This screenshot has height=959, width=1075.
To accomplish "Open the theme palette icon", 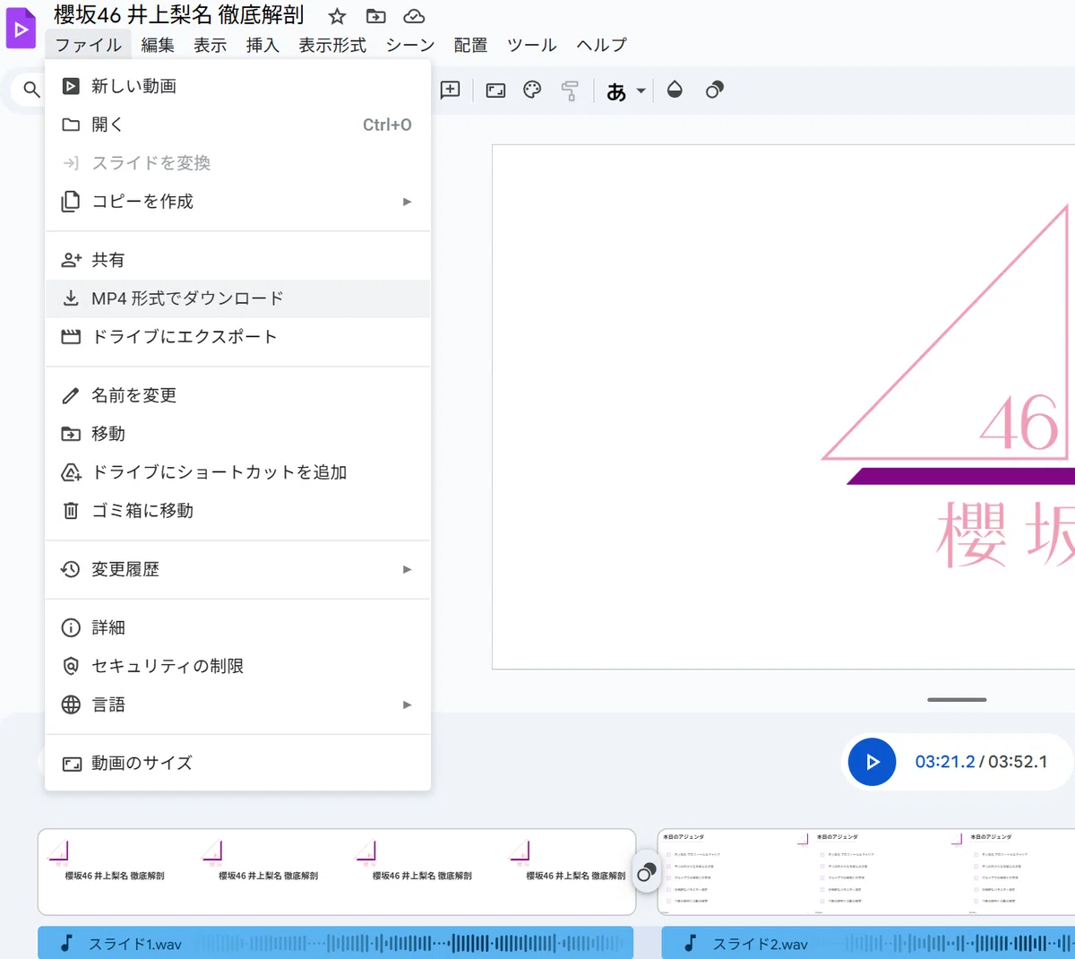I will point(532,90).
